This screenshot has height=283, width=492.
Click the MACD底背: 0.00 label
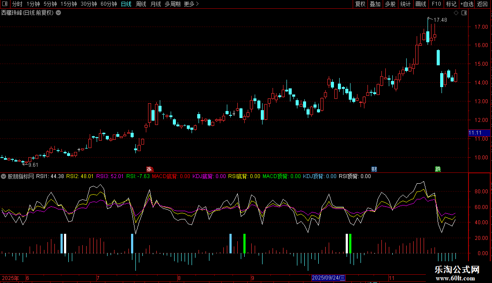tap(171, 176)
